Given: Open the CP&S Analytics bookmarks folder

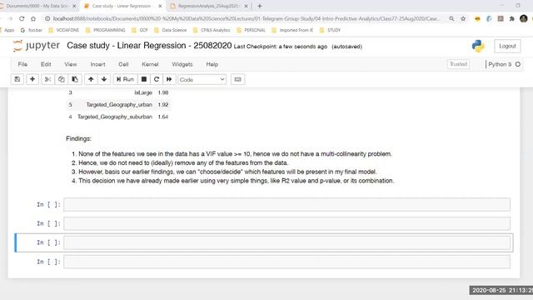Looking at the screenshot, I should (x=212, y=30).
